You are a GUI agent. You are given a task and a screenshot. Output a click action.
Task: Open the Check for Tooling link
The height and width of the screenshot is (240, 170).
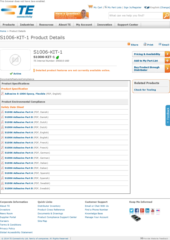[145, 90]
